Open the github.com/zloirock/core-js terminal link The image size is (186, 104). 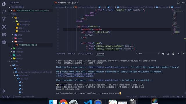[108, 67]
